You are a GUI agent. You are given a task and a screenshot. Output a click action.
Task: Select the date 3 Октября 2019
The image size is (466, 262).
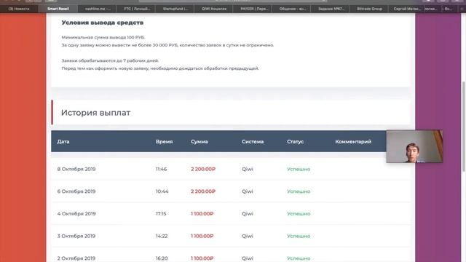click(76, 236)
